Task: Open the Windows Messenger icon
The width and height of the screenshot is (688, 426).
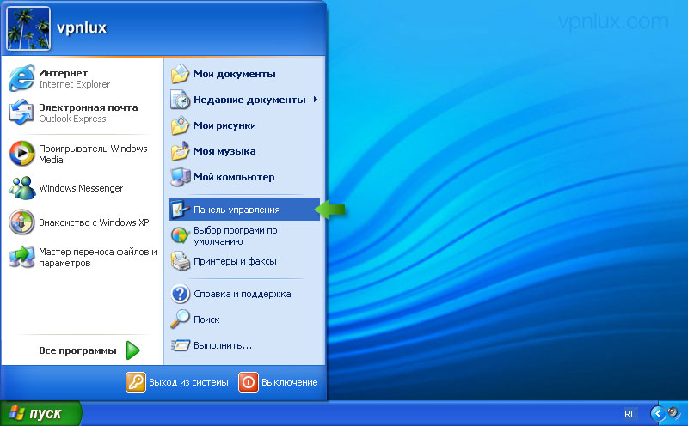Action: tap(21, 188)
